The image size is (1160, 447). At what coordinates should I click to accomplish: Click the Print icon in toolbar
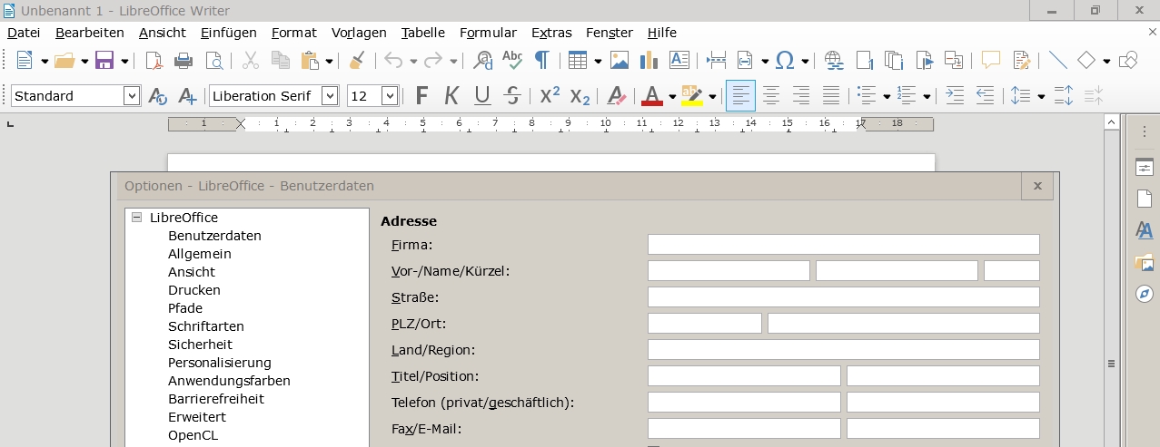pos(183,61)
